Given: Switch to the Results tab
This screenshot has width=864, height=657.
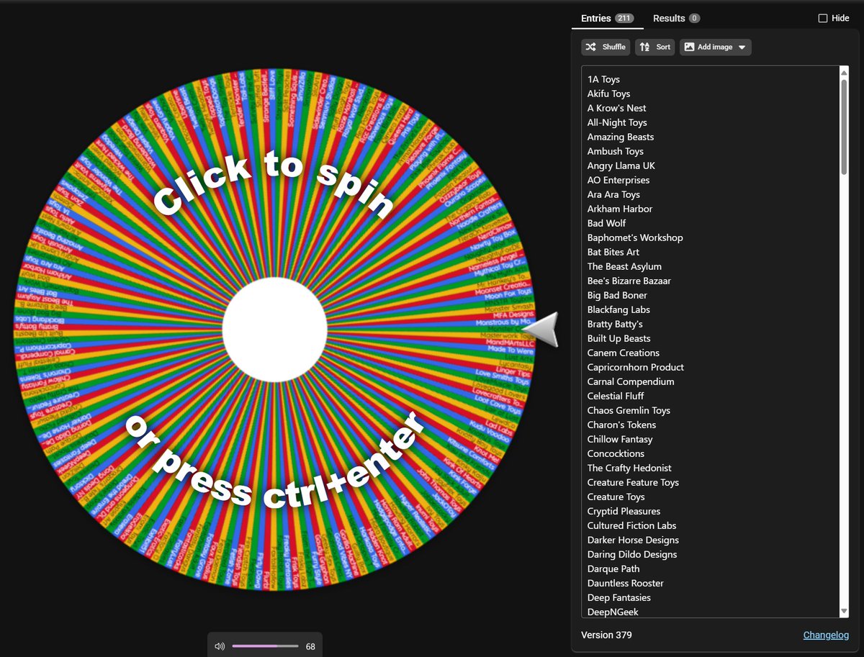Looking at the screenshot, I should (x=668, y=18).
